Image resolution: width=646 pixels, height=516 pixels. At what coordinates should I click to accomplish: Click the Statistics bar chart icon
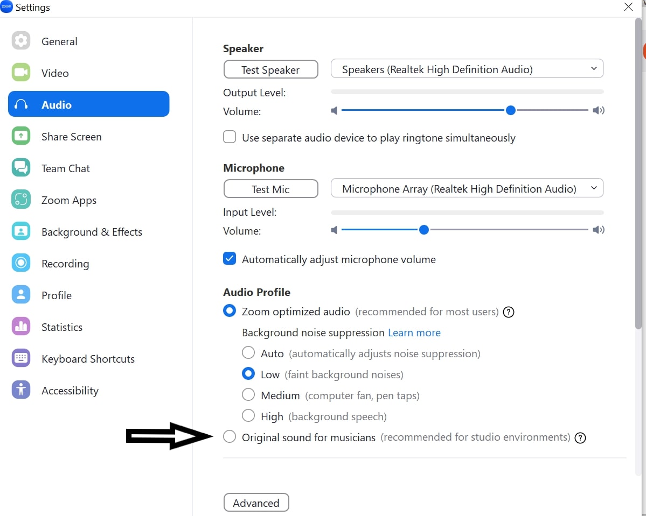click(21, 327)
